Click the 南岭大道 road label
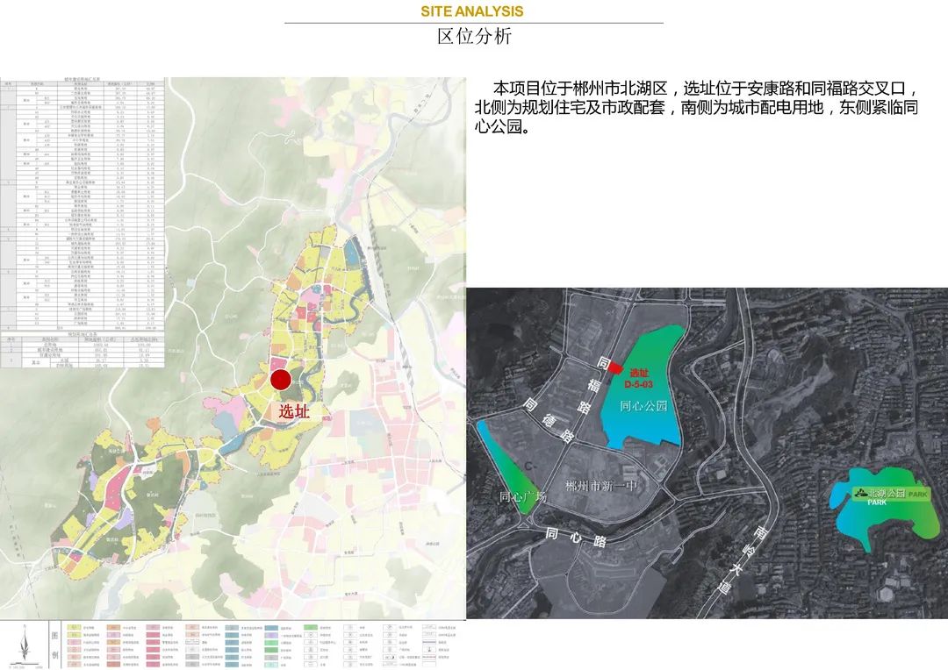The width and height of the screenshot is (948, 670). [x=743, y=561]
